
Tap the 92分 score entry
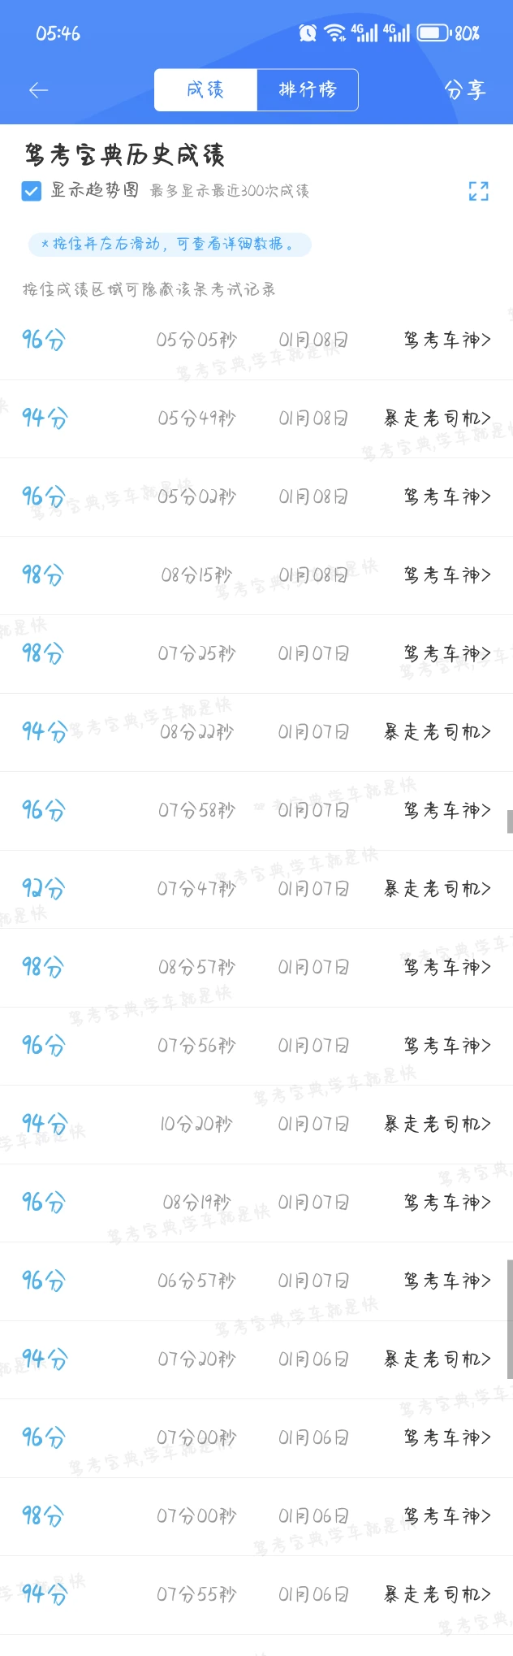coord(43,888)
